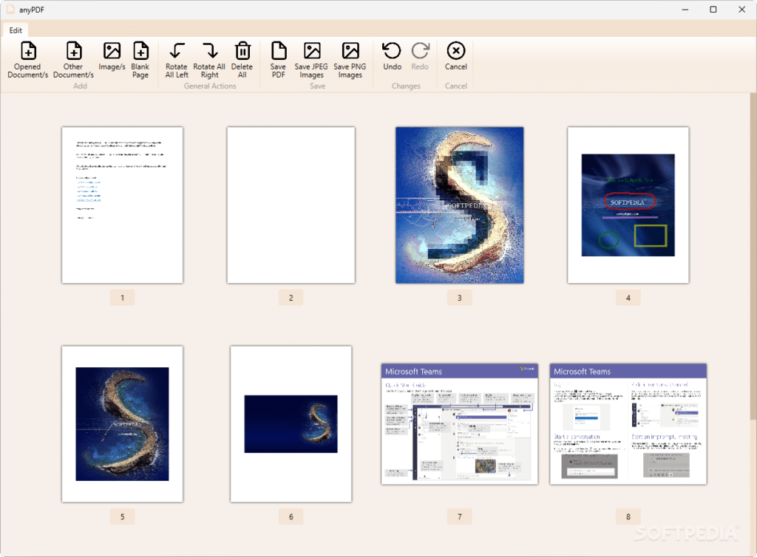Click the page number 1 label
The width and height of the screenshot is (757, 557).
coord(122,298)
